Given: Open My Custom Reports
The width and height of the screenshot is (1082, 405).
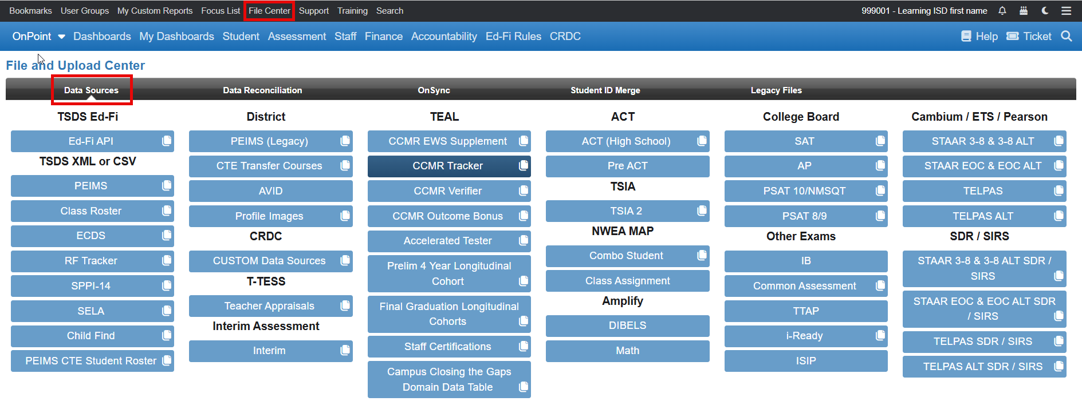Looking at the screenshot, I should point(155,11).
